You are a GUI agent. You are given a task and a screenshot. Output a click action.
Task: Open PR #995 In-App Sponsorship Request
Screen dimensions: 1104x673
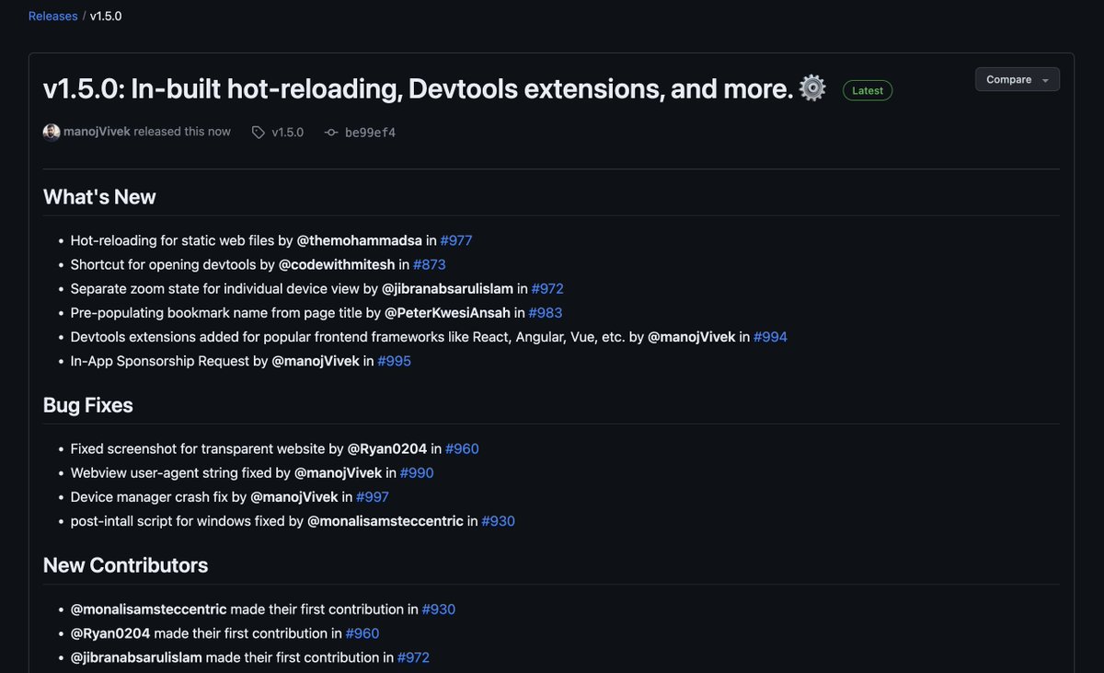pos(395,360)
